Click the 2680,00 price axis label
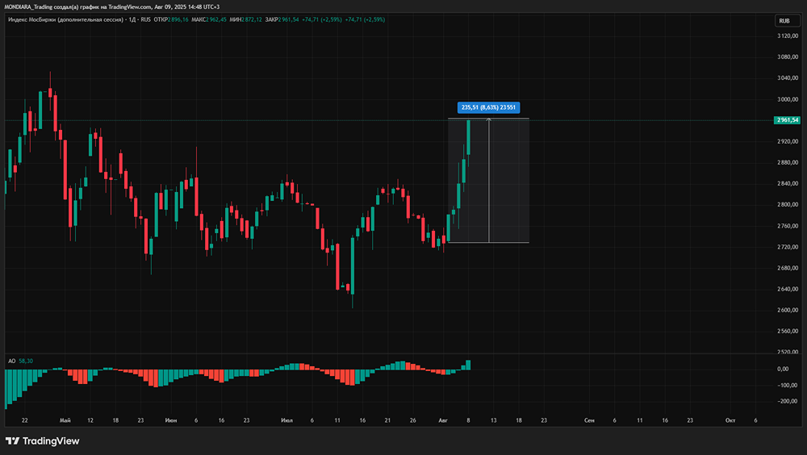This screenshot has width=807, height=455. pyautogui.click(x=788, y=268)
